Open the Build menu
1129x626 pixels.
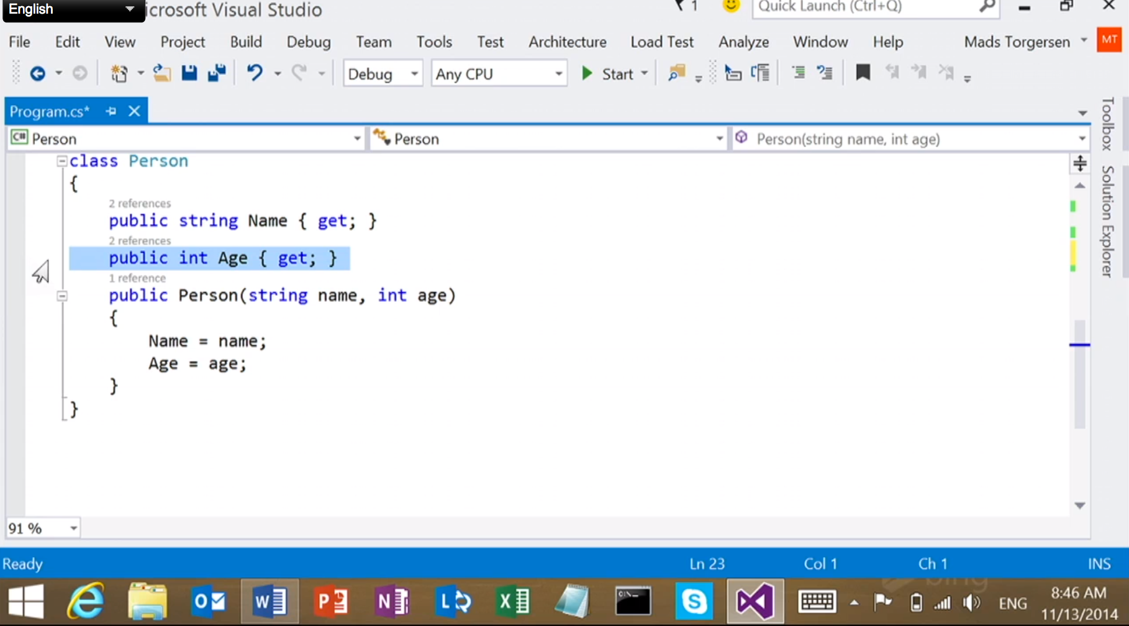click(x=246, y=42)
